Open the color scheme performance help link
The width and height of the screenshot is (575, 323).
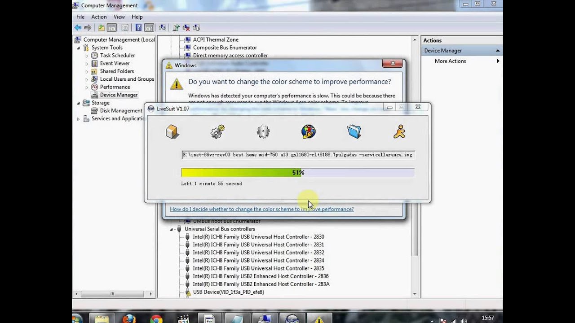261,209
